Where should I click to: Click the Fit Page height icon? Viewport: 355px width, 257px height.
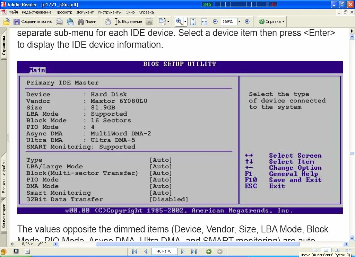tap(193, 22)
